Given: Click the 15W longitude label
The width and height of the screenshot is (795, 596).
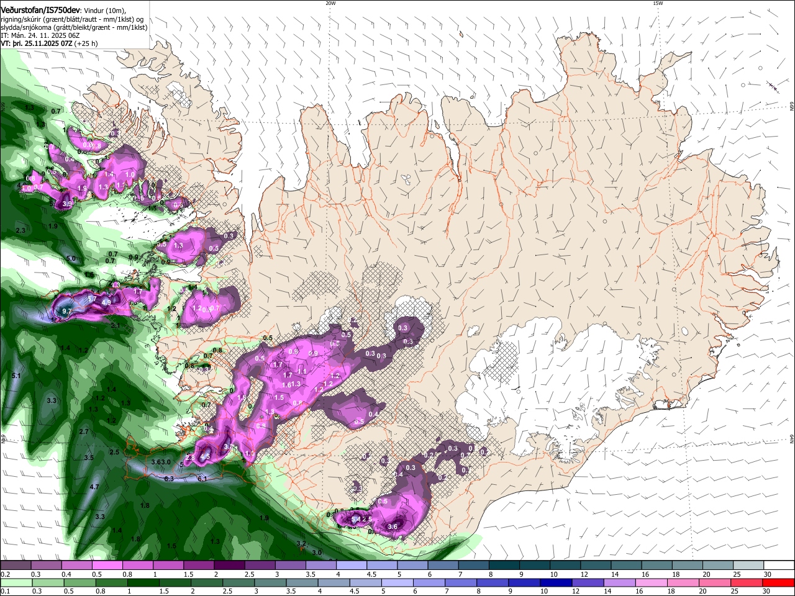Looking at the screenshot, I should coord(658,3).
